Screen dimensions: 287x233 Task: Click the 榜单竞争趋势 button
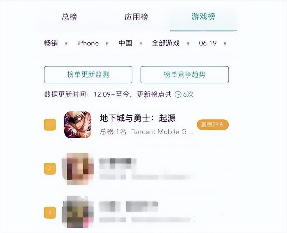click(184, 75)
